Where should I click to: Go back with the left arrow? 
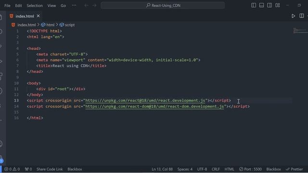point(86,5)
